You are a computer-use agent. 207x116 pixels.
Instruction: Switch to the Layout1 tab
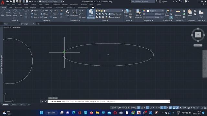pos(14,104)
